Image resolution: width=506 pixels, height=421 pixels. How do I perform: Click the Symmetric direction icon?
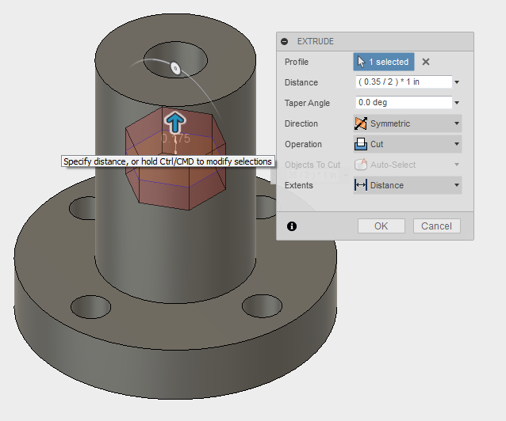361,123
